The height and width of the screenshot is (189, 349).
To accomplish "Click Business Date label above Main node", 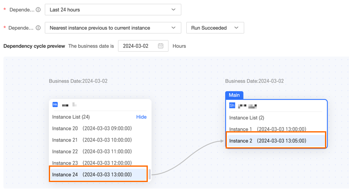I will point(255,81).
